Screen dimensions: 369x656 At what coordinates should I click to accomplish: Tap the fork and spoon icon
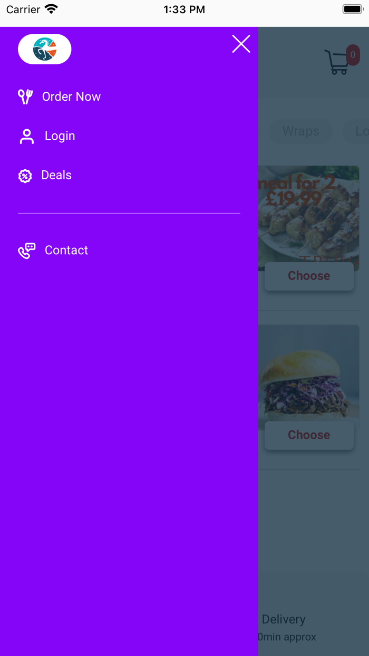point(25,97)
